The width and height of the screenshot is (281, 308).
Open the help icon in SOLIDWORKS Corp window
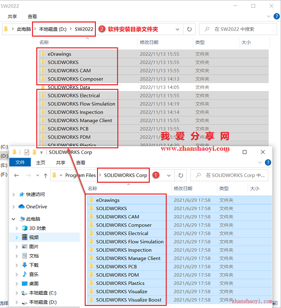[268, 162]
